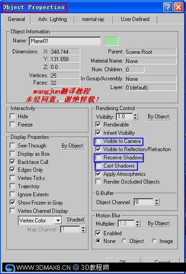Uncheck Show Frozen in Gray
The image size is (186, 274).
[x=13, y=202]
